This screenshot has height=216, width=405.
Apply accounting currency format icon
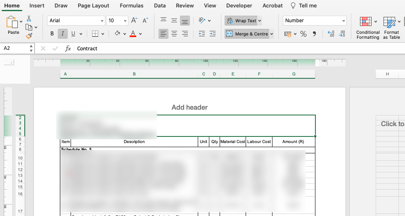pyautogui.click(x=287, y=34)
